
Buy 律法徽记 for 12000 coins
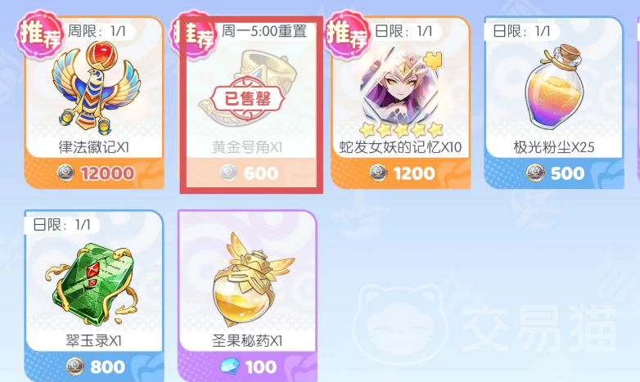tap(95, 173)
